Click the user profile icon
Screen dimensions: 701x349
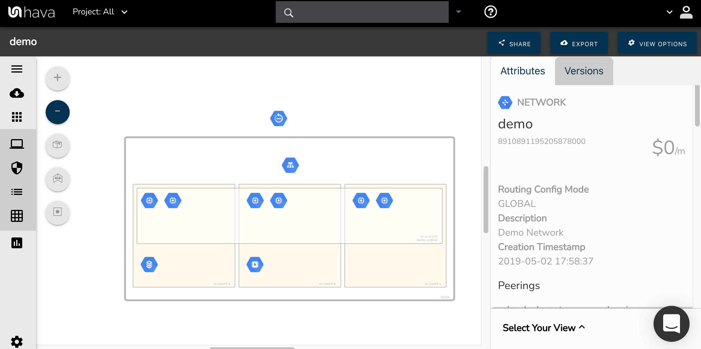(x=686, y=12)
